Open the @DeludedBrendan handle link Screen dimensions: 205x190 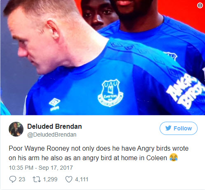coord(52,135)
